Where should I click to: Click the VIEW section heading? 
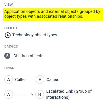(9, 5)
